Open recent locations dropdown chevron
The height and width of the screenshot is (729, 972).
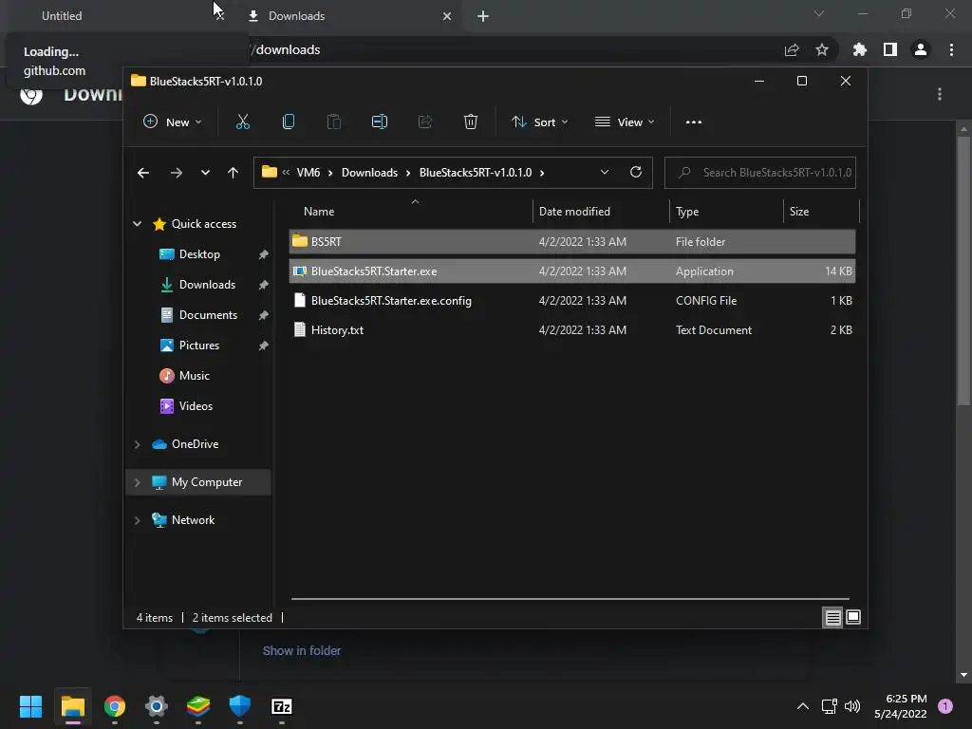point(205,173)
